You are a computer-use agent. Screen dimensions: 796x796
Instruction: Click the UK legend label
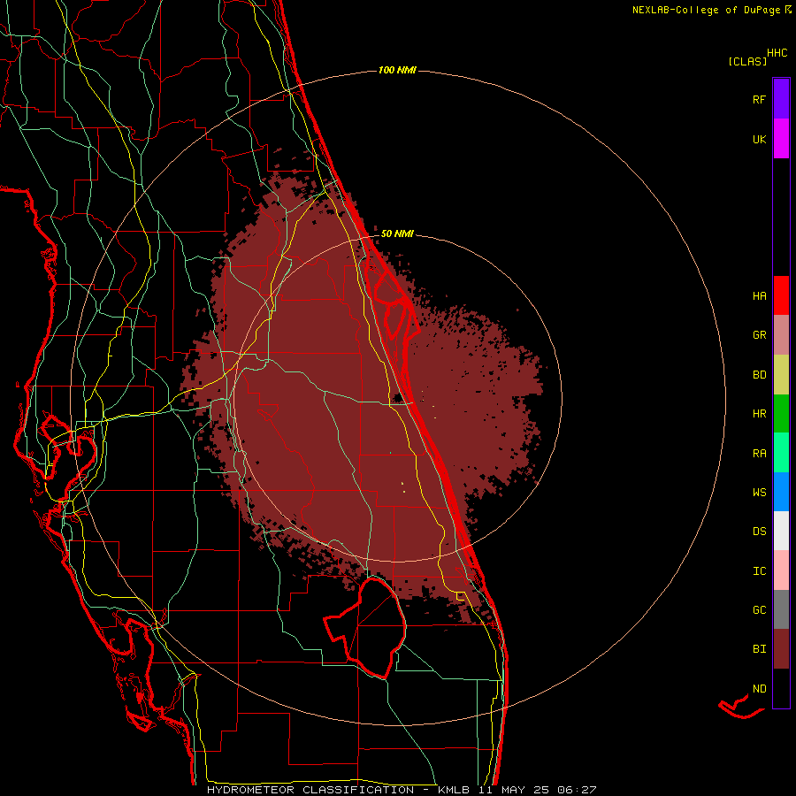[759, 139]
